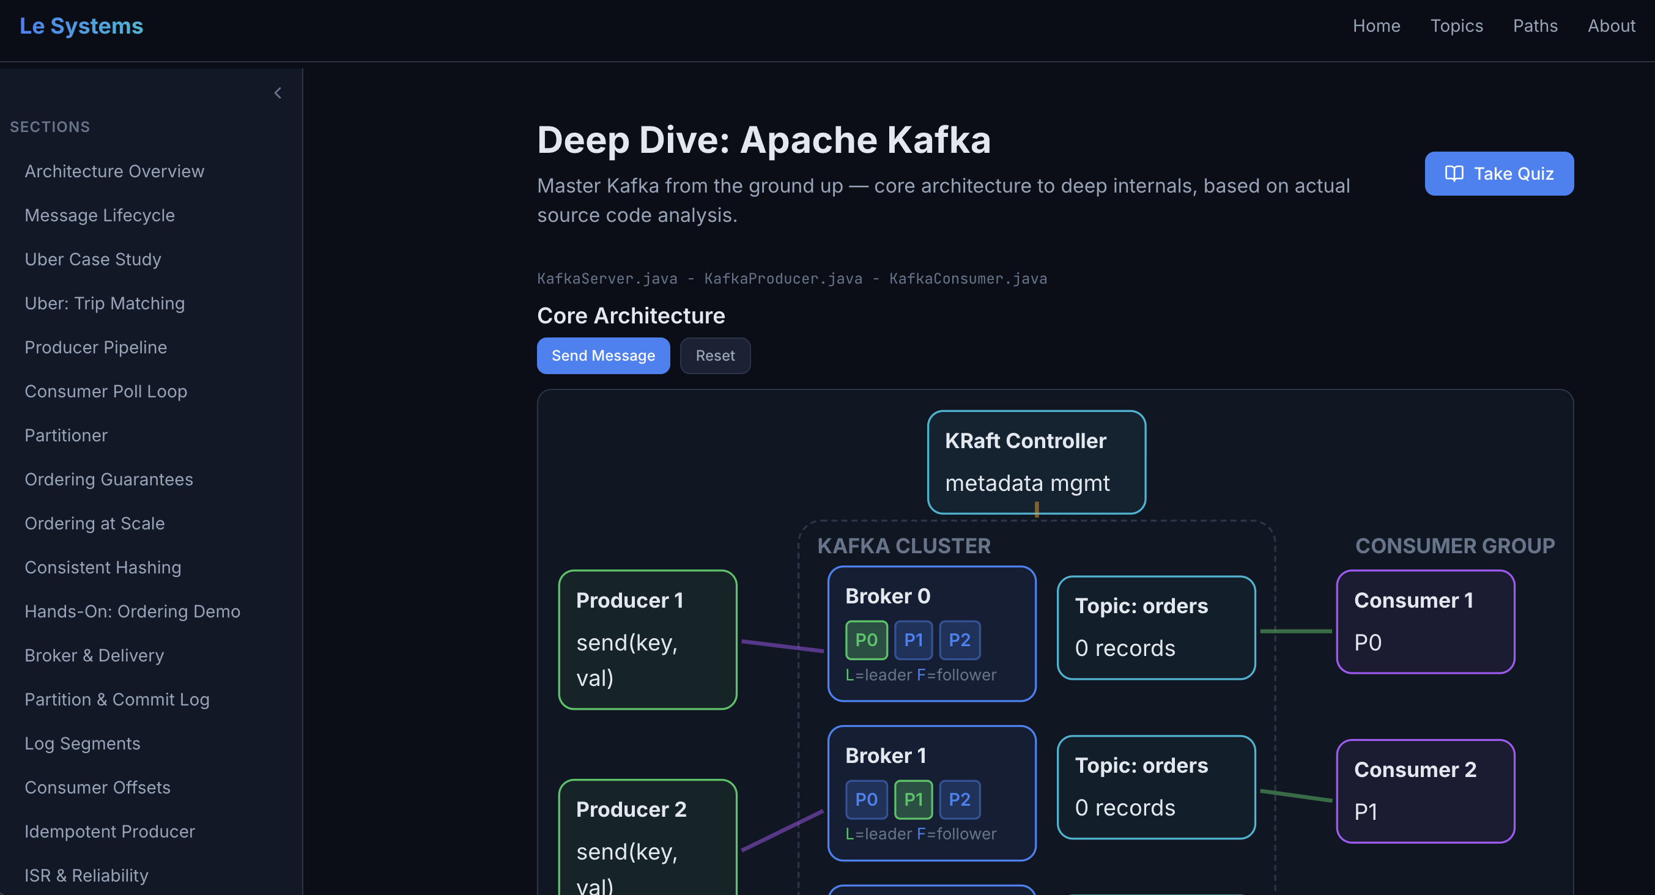Select green P1 partition in Broker 1
This screenshot has width=1655, height=895.
[x=913, y=800]
